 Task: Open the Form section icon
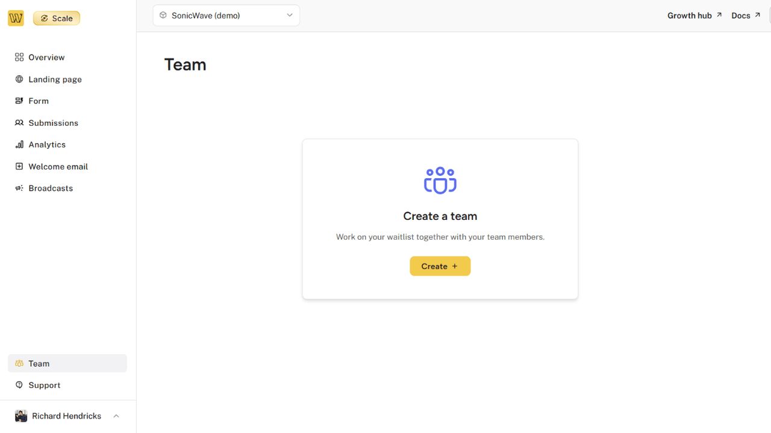[x=19, y=101]
